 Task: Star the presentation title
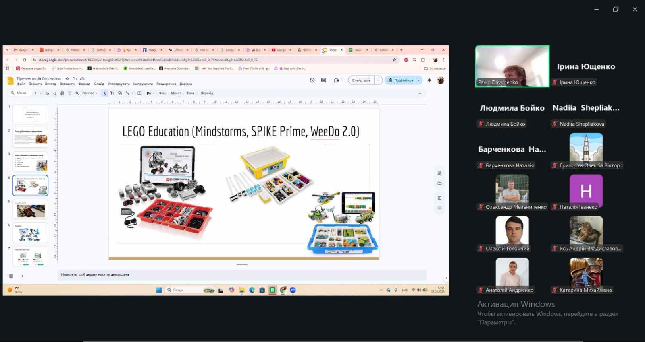pyautogui.click(x=67, y=79)
